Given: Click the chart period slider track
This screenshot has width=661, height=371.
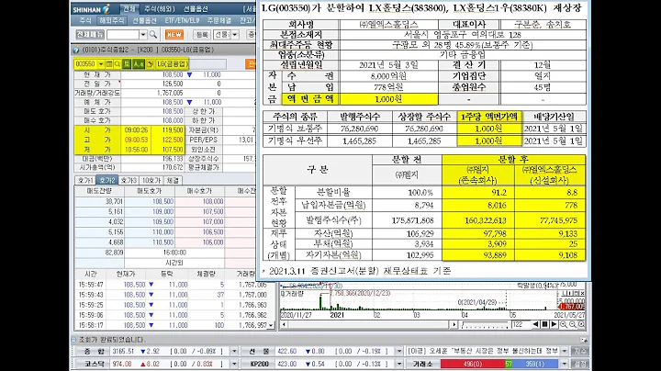Looking at the screenshot, I should (x=485, y=325).
